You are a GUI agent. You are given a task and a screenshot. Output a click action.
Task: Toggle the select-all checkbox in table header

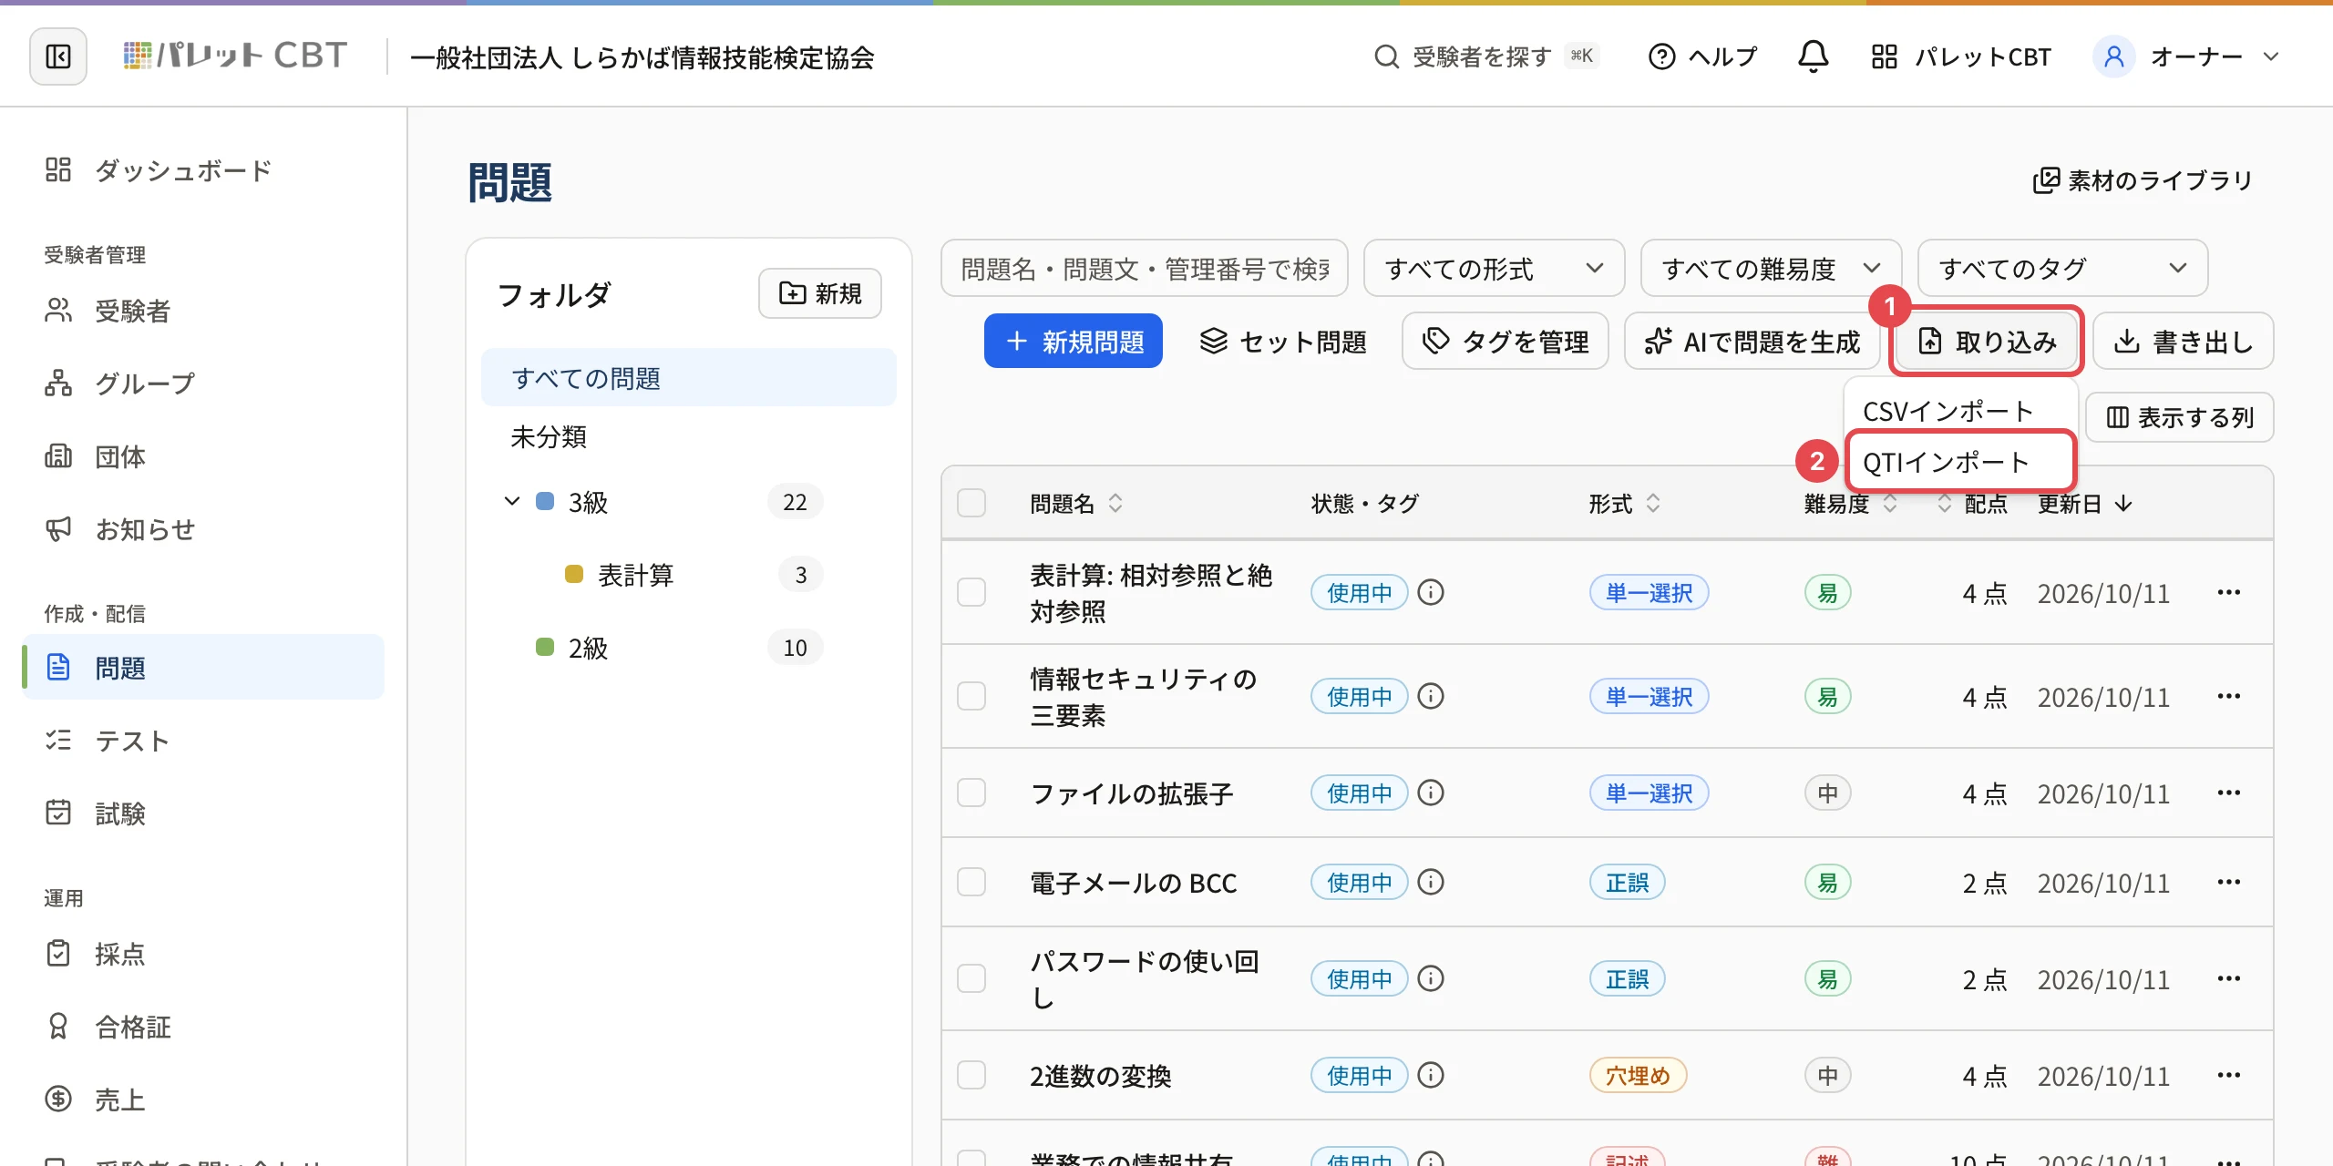(971, 503)
